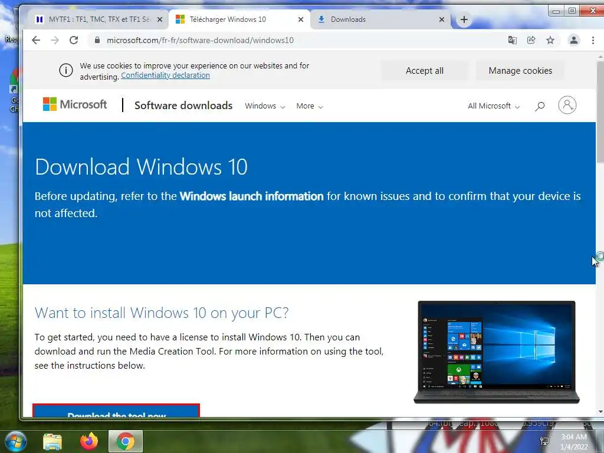Click the Download the tool now button
Image resolution: width=604 pixels, height=453 pixels.
click(116, 411)
